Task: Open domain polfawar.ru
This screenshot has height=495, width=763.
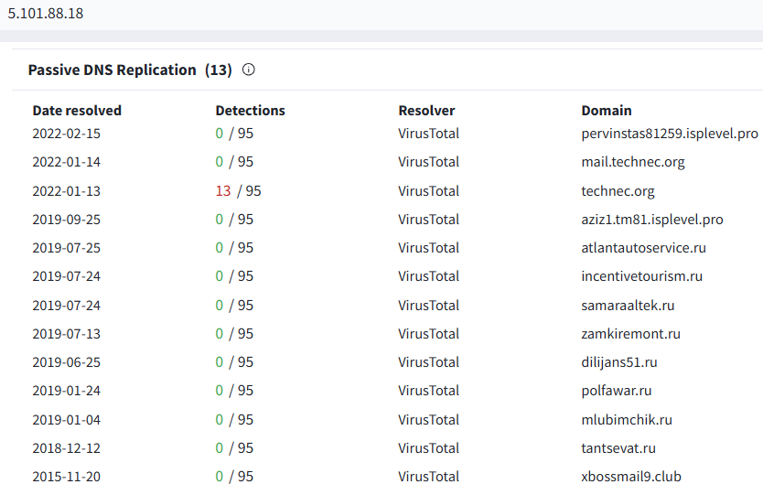Action: tap(616, 391)
